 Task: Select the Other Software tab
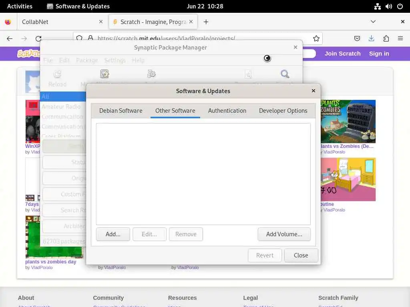[x=175, y=111]
